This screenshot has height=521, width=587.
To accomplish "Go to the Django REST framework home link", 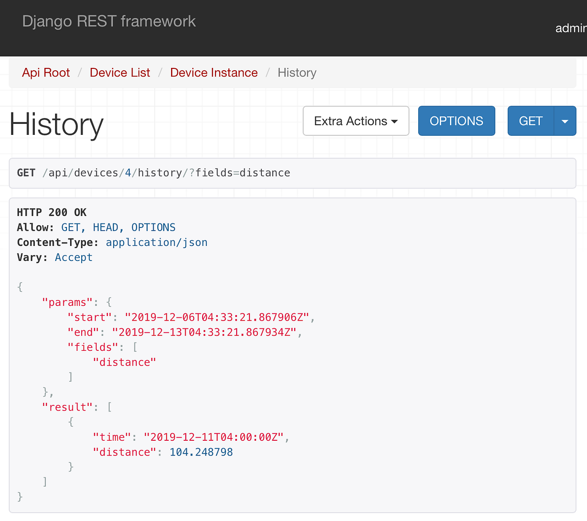I will (109, 22).
